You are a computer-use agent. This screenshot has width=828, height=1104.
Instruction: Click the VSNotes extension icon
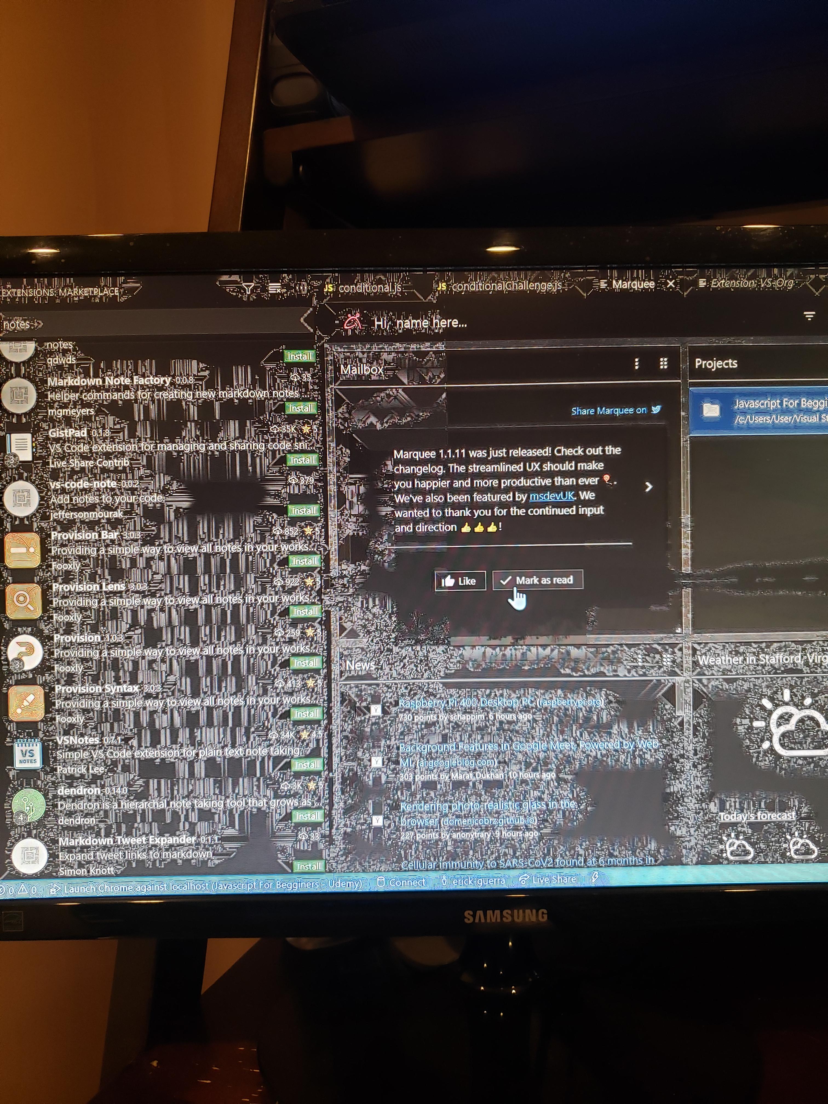coord(27,754)
